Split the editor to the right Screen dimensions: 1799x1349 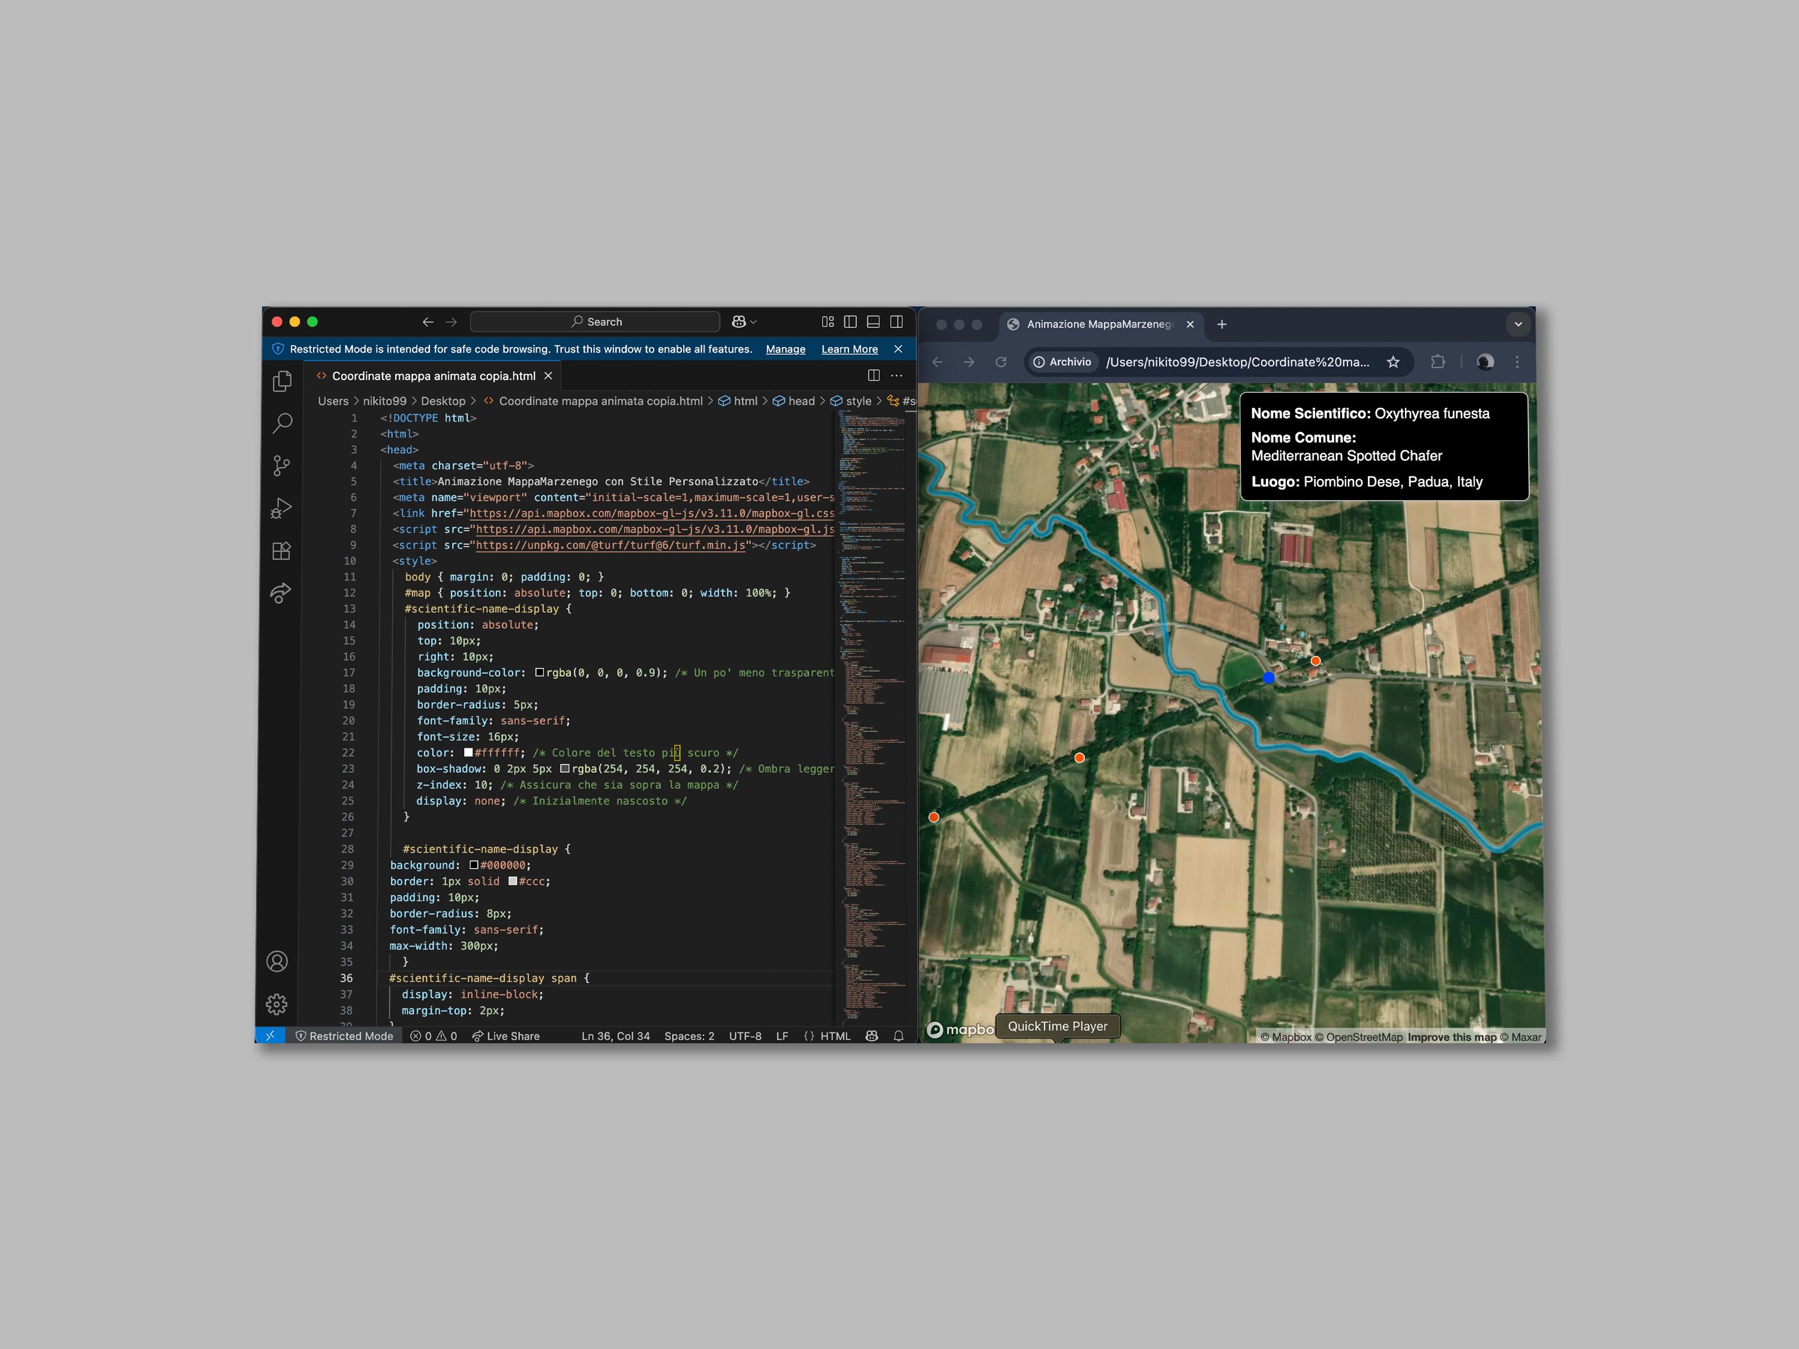[x=874, y=376]
